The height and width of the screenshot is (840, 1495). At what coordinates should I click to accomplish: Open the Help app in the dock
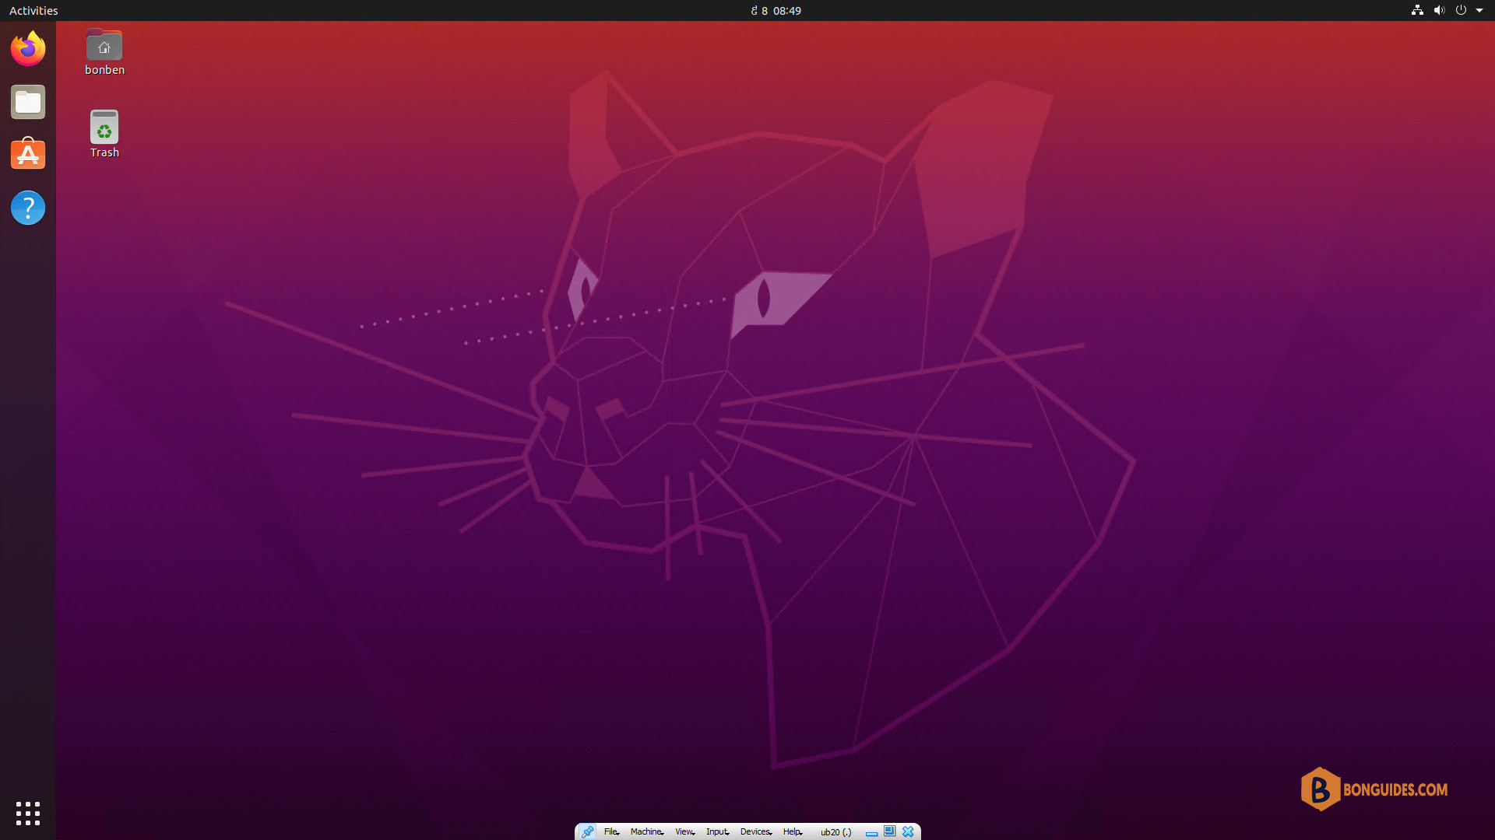(28, 208)
